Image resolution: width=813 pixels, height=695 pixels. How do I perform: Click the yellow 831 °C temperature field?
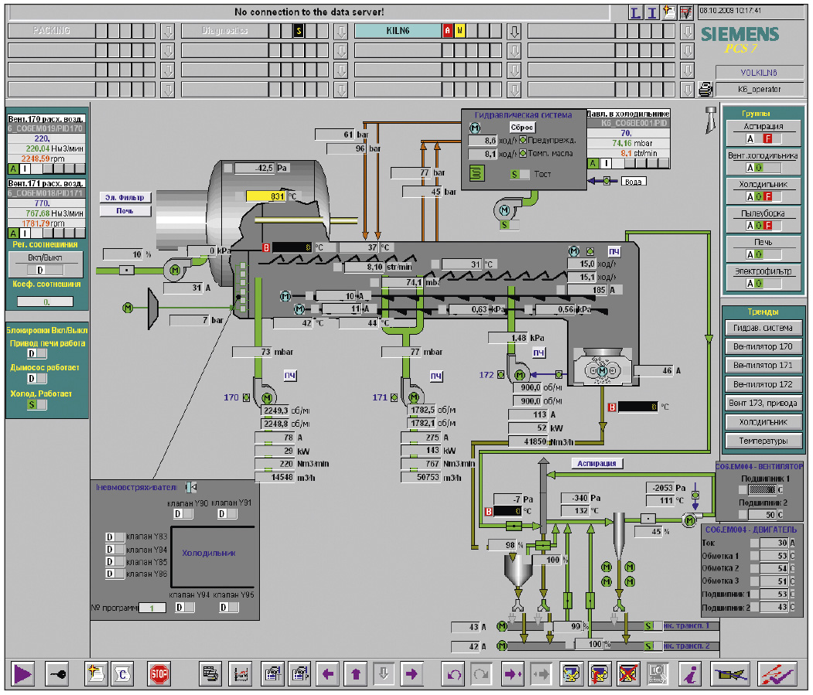pyautogui.click(x=266, y=196)
